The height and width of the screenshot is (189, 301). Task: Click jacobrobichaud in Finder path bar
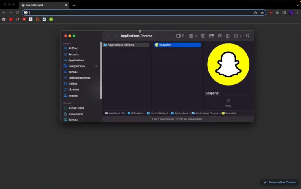point(158,113)
